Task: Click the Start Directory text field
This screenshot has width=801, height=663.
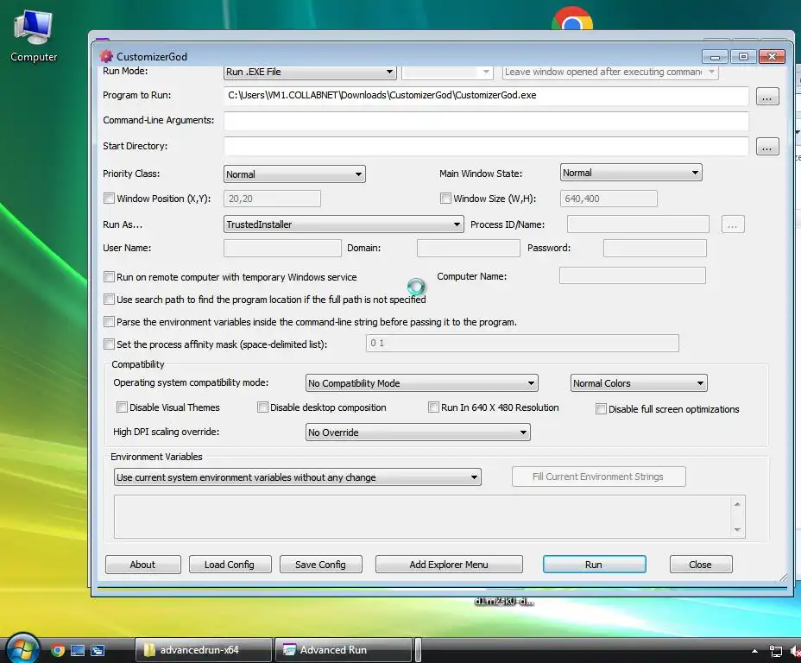Action: pos(486,146)
